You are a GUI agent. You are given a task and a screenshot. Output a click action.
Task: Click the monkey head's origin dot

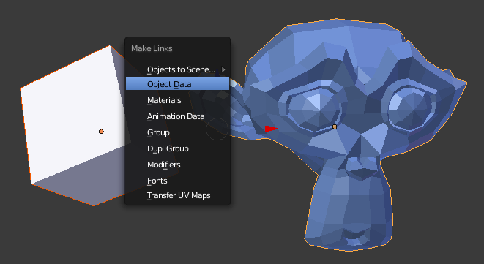point(335,127)
